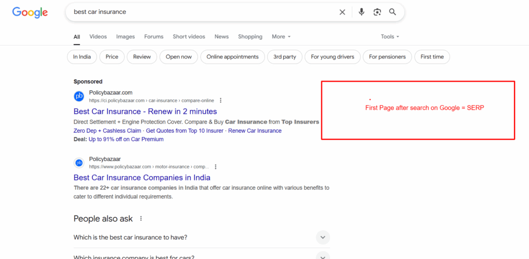Open three-dot menu for sponsored Policybazaar.com result

click(x=221, y=100)
